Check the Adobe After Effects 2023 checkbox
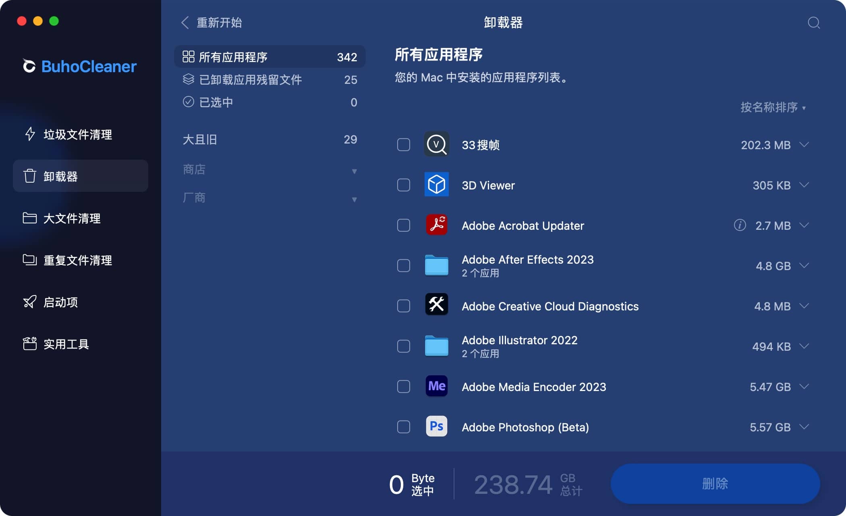This screenshot has height=516, width=846. [x=404, y=266]
